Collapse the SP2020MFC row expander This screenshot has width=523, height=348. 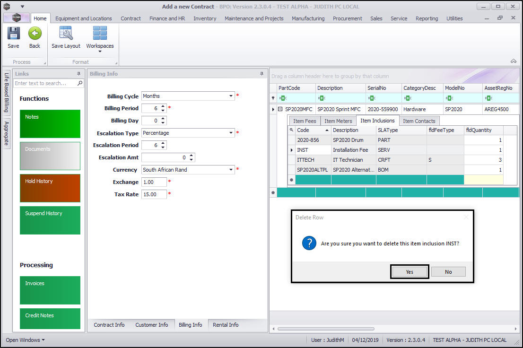280,109
